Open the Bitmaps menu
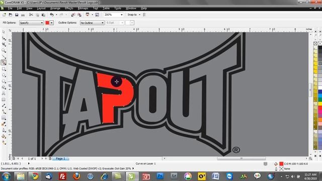 pyautogui.click(x=83, y=9)
